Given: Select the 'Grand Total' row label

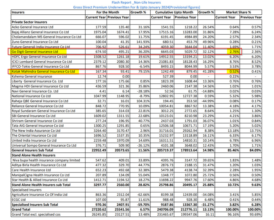Looking at the screenshot, I should [x=21, y=209].
